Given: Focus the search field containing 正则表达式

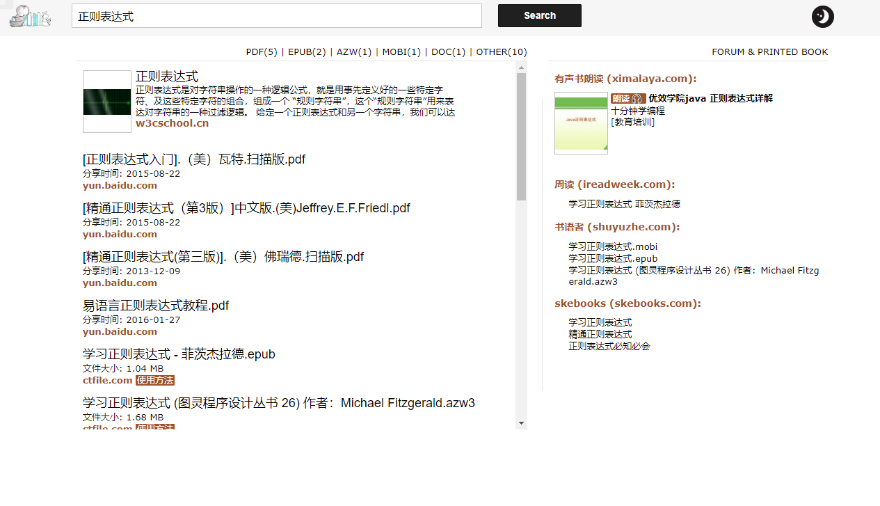Looking at the screenshot, I should point(277,16).
